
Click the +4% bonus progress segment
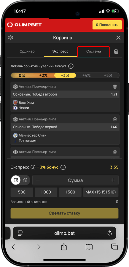point(87,75)
